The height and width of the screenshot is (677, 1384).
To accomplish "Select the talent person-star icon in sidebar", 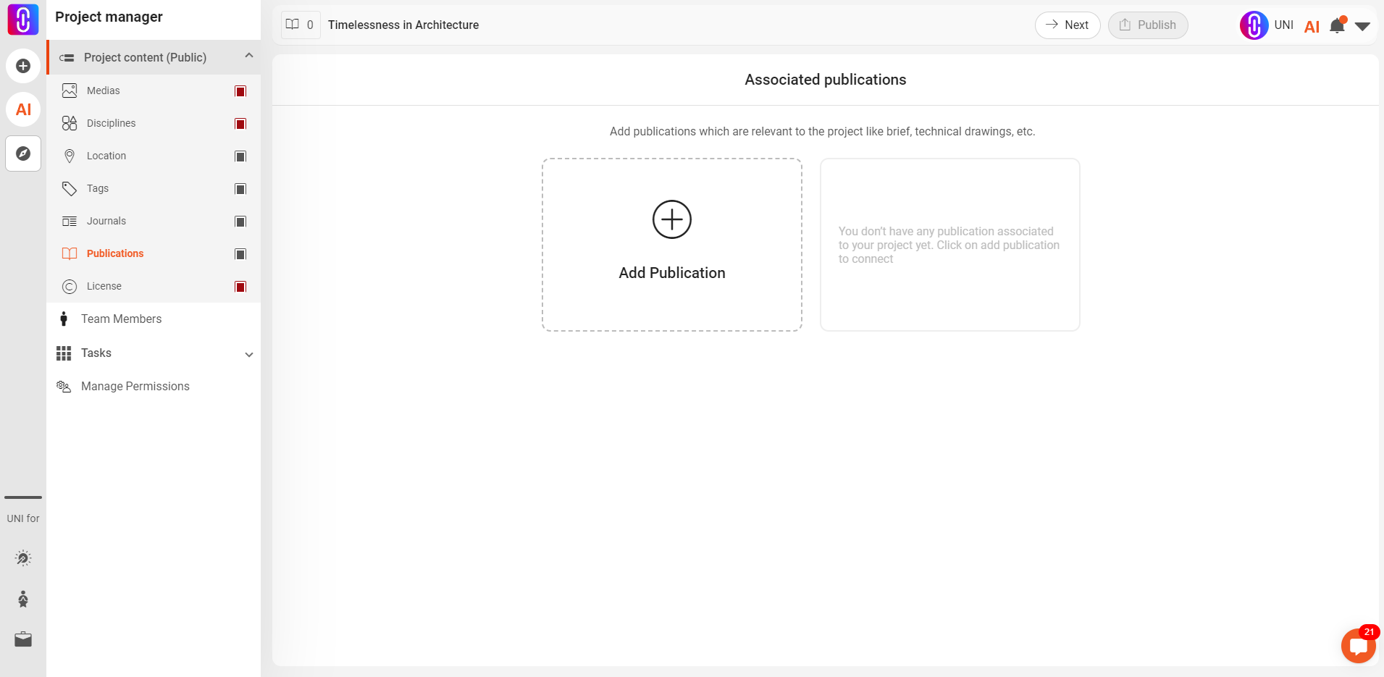I will [22, 598].
